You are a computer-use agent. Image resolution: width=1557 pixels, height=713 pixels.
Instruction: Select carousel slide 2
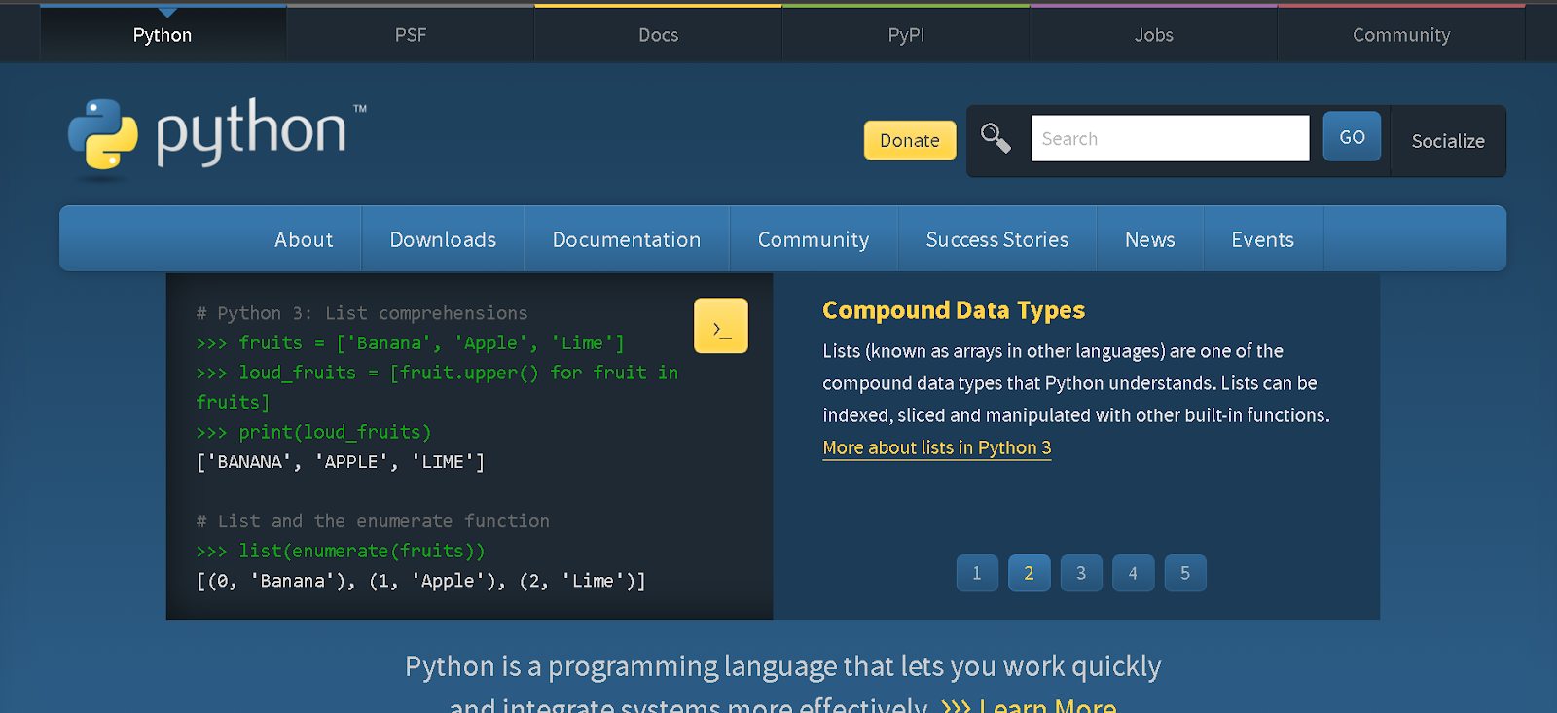[x=1029, y=573]
